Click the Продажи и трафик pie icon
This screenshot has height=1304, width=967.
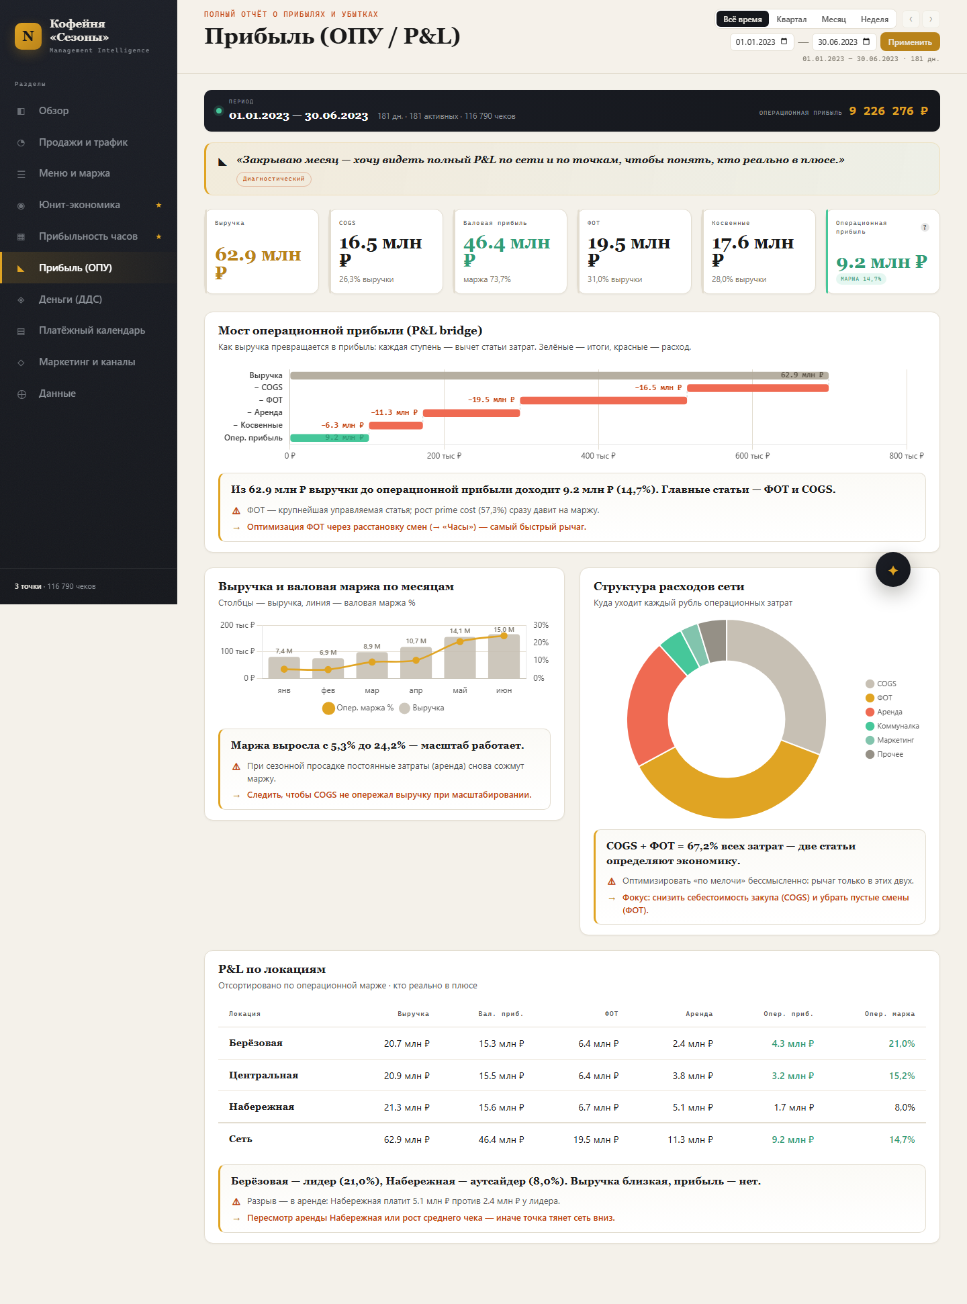21,143
